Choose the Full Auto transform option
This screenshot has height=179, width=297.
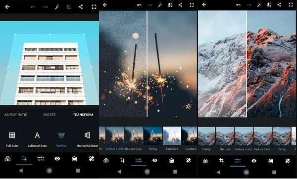pos(12,139)
